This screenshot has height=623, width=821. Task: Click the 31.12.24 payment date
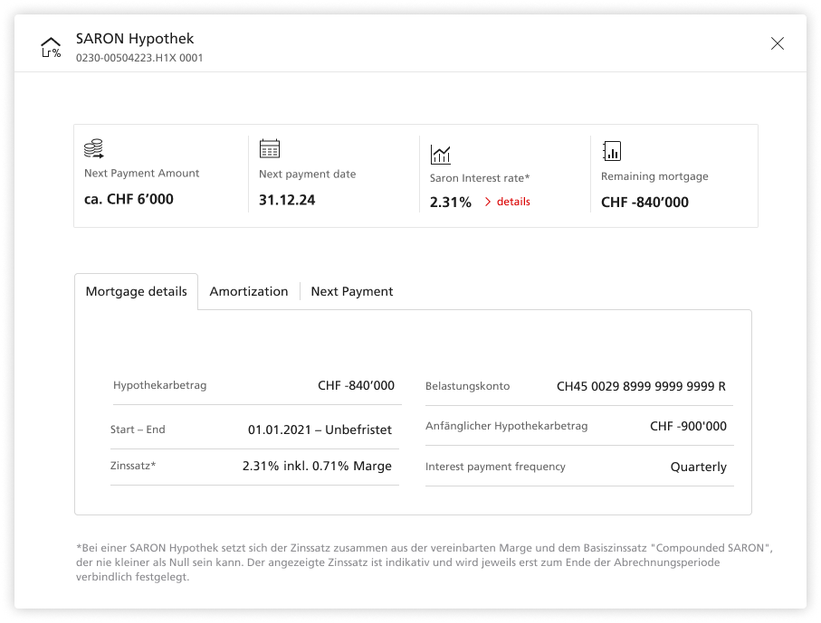[287, 200]
